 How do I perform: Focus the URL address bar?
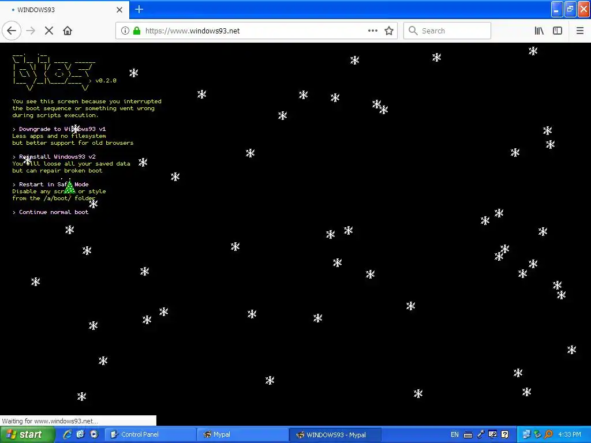256,31
